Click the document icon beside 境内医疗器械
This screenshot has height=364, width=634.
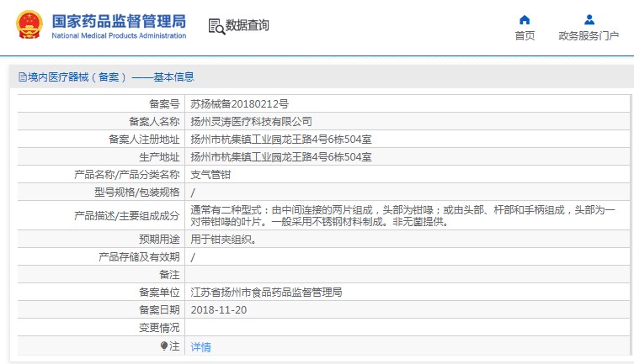tap(23, 77)
